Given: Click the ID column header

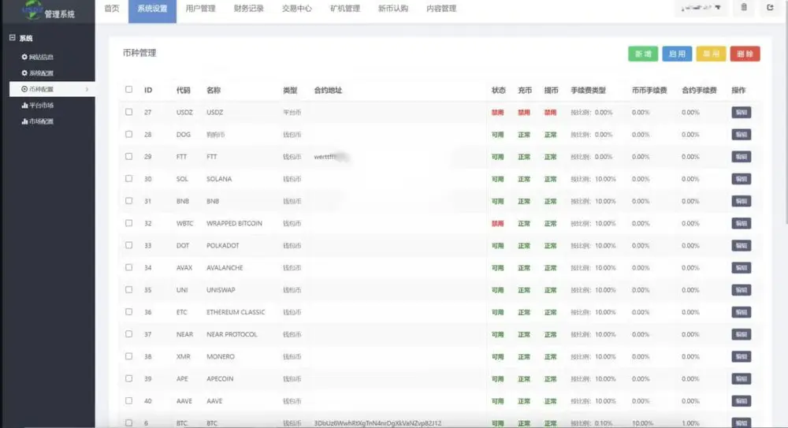Looking at the screenshot, I should [x=148, y=90].
